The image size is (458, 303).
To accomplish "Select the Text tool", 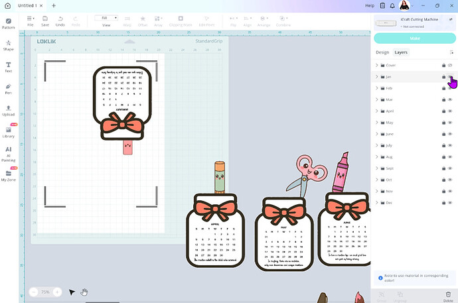I will click(9, 66).
